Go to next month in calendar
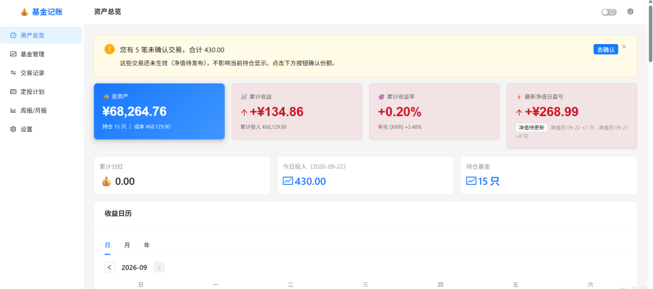Viewport: 653px width, 289px height. tap(159, 267)
